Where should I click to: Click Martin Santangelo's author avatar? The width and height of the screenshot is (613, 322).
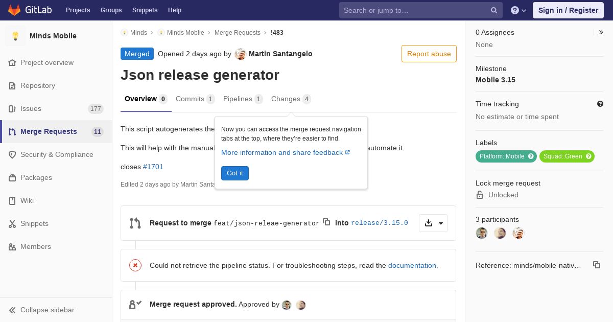pyautogui.click(x=240, y=54)
